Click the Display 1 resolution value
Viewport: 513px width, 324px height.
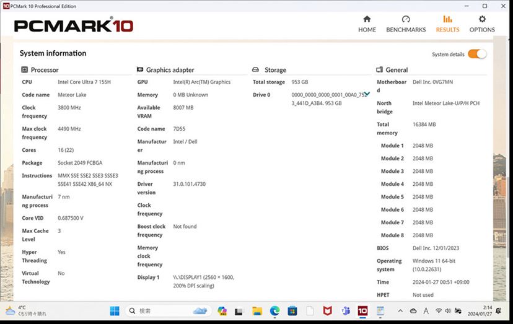(203, 282)
